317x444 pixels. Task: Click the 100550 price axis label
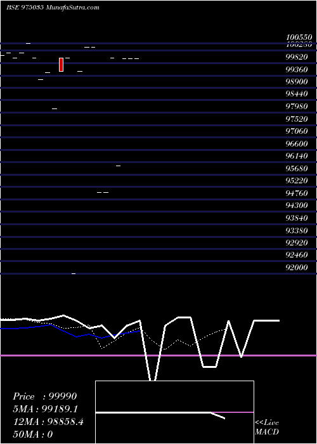tap(299, 37)
